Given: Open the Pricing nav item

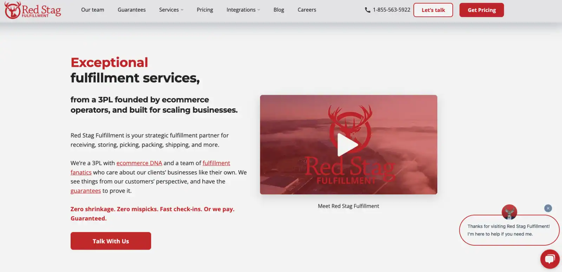Looking at the screenshot, I should click(205, 10).
